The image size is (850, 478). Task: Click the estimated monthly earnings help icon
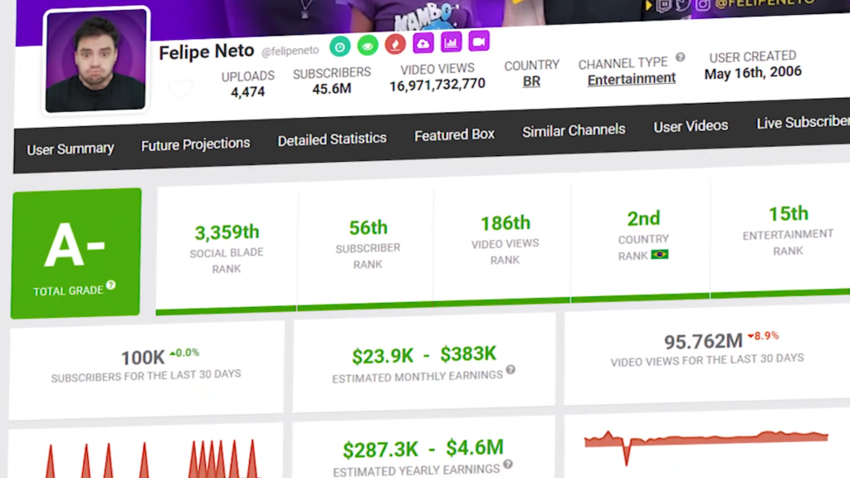point(510,370)
